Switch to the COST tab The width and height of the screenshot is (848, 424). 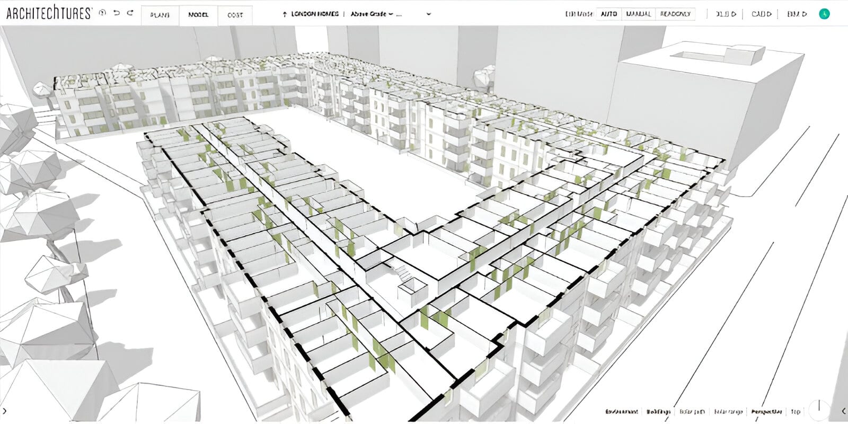pos(235,15)
